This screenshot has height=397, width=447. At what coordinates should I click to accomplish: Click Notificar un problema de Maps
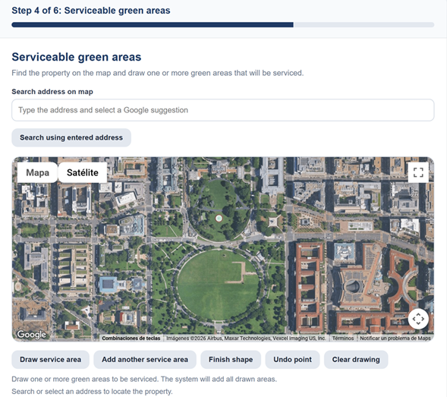pos(395,339)
